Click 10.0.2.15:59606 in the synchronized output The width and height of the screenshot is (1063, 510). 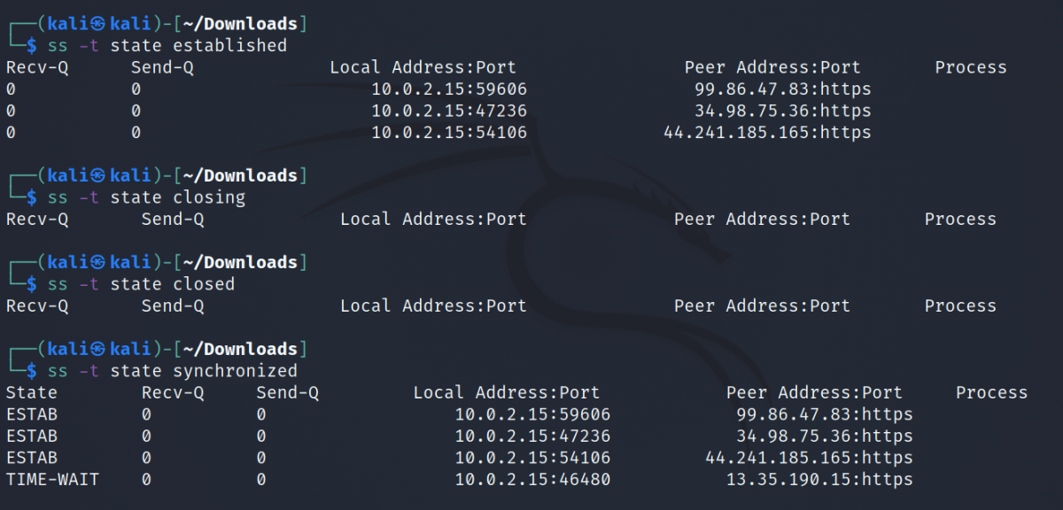pyautogui.click(x=532, y=413)
